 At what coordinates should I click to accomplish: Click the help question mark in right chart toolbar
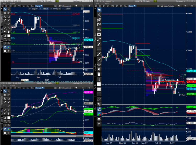(99, 124)
